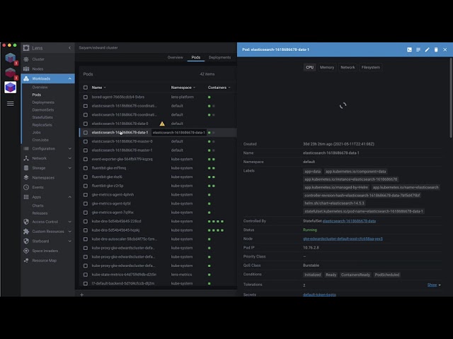Image resolution: width=453 pixels, height=339 pixels.
Task: Open DaemonSets under Workloads
Action: 42,110
